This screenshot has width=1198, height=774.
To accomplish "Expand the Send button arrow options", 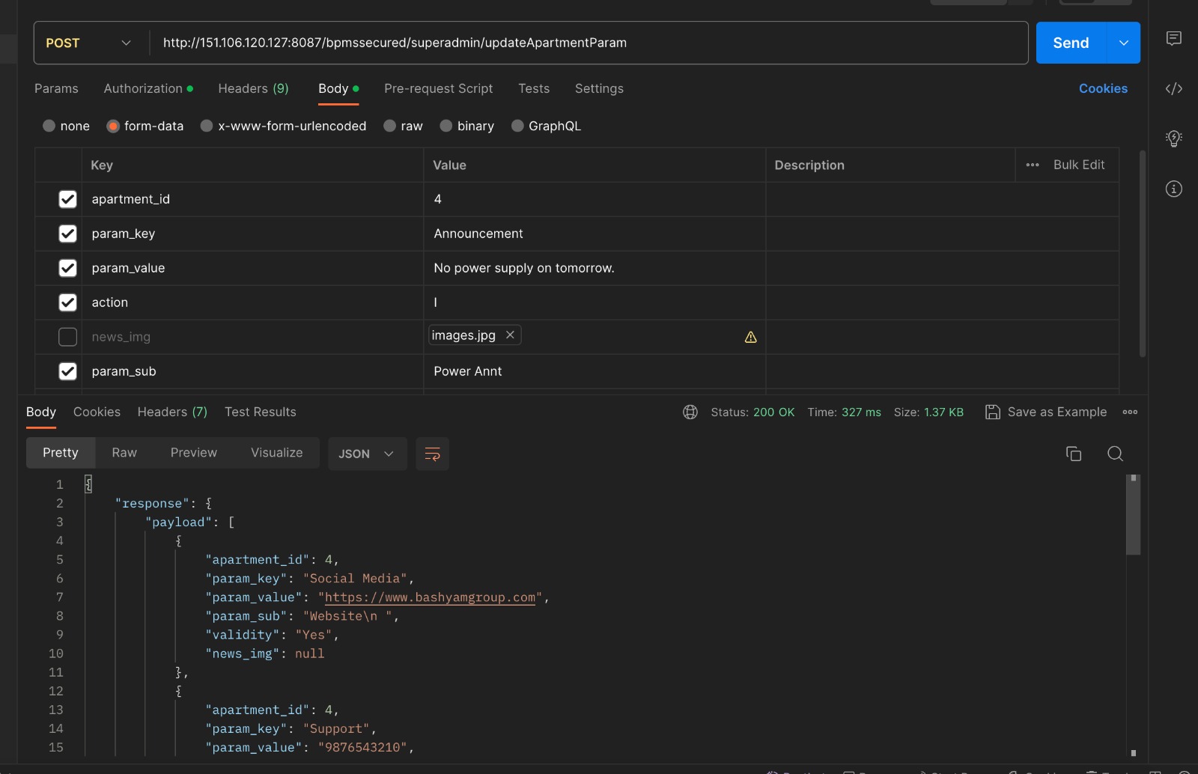I will click(1123, 43).
